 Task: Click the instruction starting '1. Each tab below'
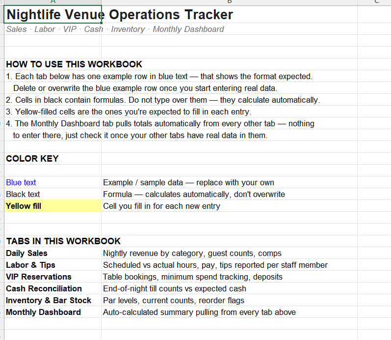click(x=159, y=76)
